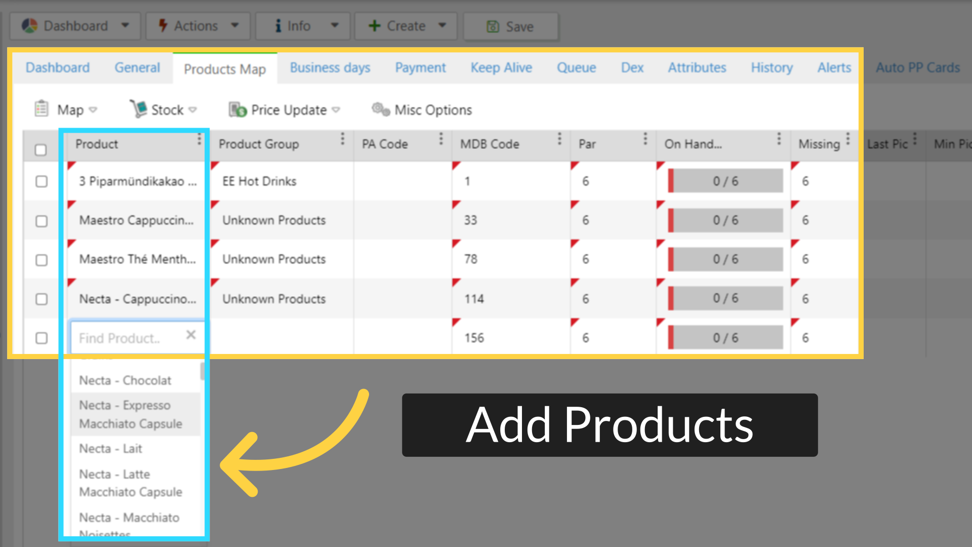972x547 pixels.
Task: Switch to the Business days tab
Action: tap(330, 67)
